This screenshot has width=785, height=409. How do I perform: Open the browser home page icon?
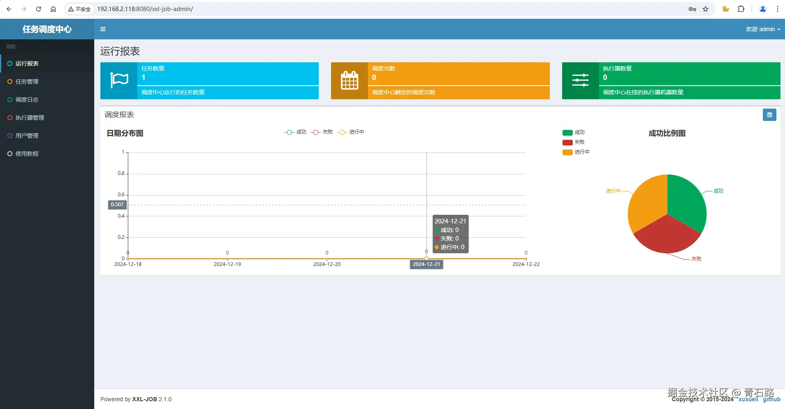pyautogui.click(x=53, y=9)
